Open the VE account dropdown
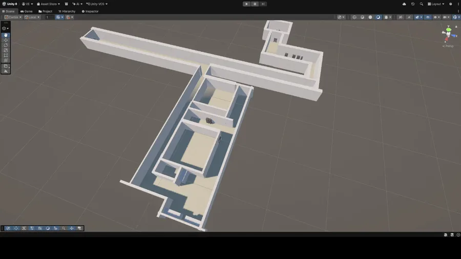This screenshot has width=461, height=259. [27, 4]
